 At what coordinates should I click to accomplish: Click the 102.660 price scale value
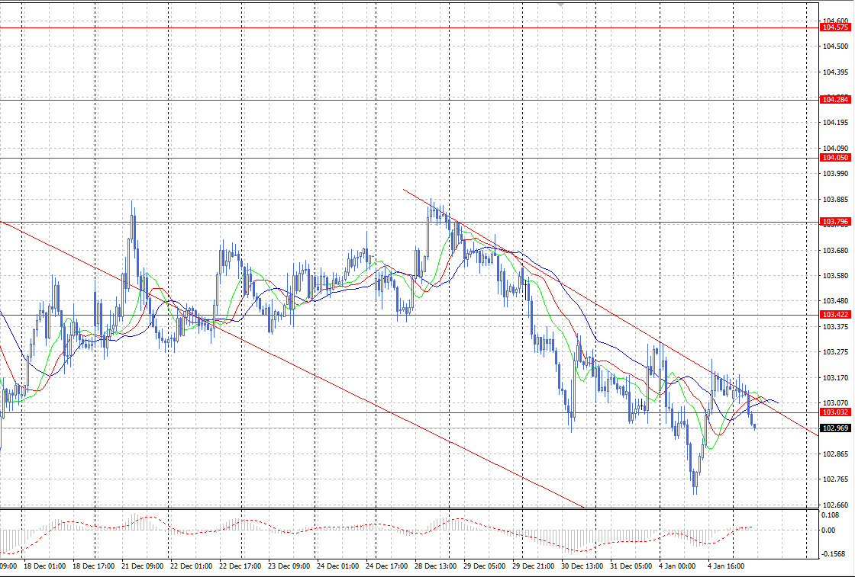coord(836,505)
